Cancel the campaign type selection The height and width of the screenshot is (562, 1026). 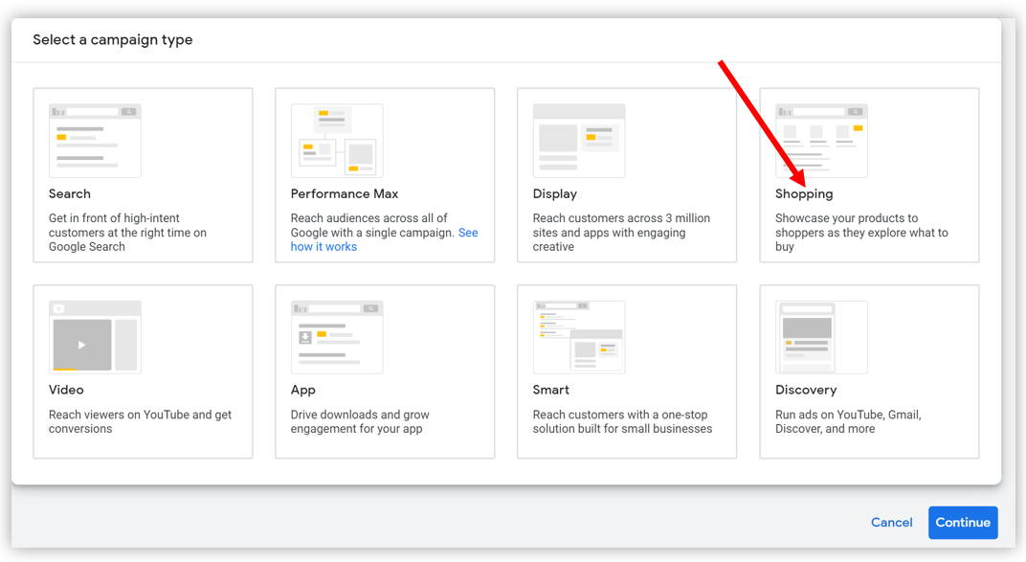(x=891, y=522)
